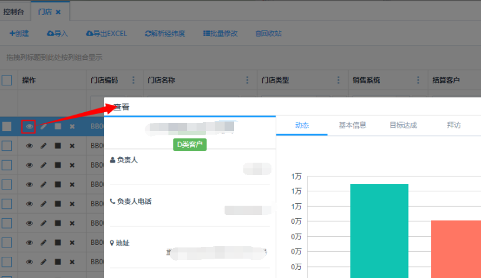Open the 控制台 tab

[x=14, y=12]
